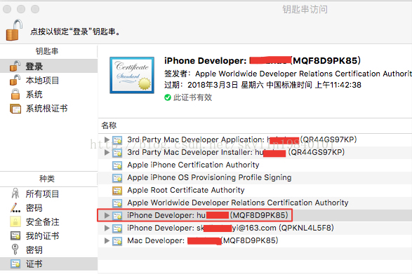Click the 签发者 issuer line in details
This screenshot has width=412, height=274.
[x=288, y=74]
